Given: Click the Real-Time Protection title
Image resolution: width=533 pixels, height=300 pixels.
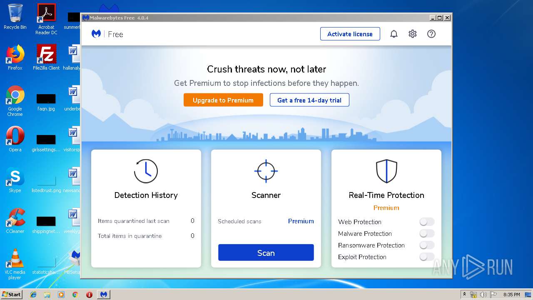Looking at the screenshot, I should pos(386,195).
